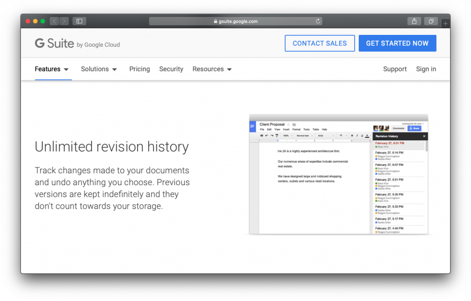Image resolution: width=471 pixels, height=301 pixels.
Task: Click the red close window button
Action: click(28, 21)
